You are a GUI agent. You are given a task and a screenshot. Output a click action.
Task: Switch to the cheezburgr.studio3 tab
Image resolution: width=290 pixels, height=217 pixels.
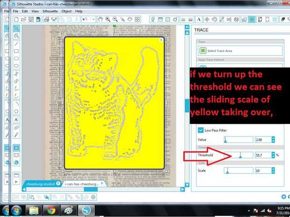pos(41,184)
